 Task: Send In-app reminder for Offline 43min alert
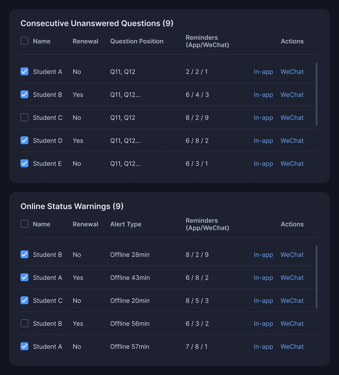(x=263, y=278)
